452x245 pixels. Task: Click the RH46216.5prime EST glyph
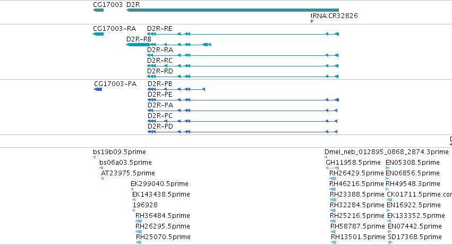(332, 189)
